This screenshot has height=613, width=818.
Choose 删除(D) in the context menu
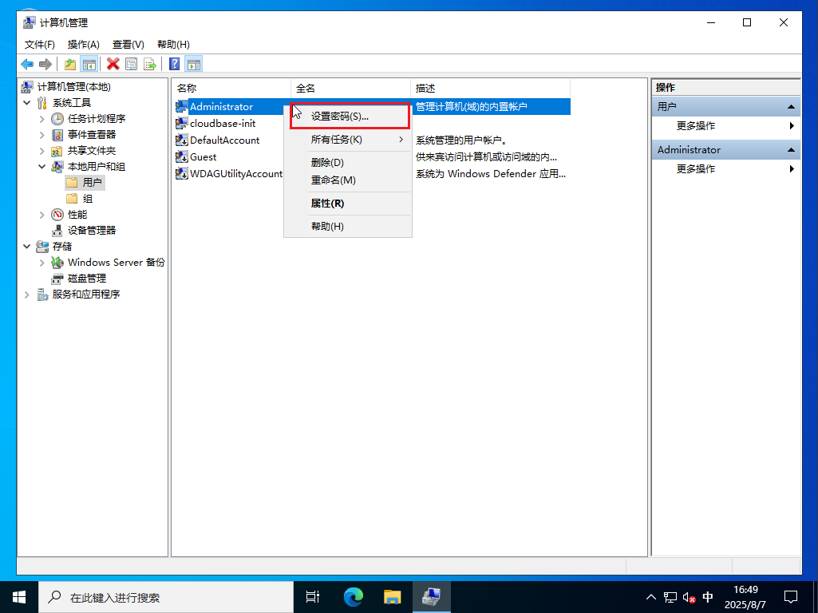pos(348,163)
